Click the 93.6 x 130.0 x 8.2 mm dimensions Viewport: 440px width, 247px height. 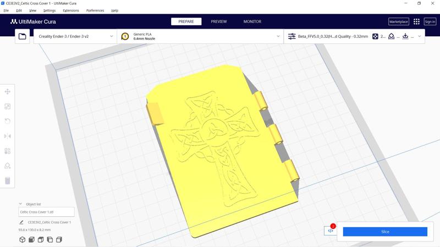coord(35,229)
